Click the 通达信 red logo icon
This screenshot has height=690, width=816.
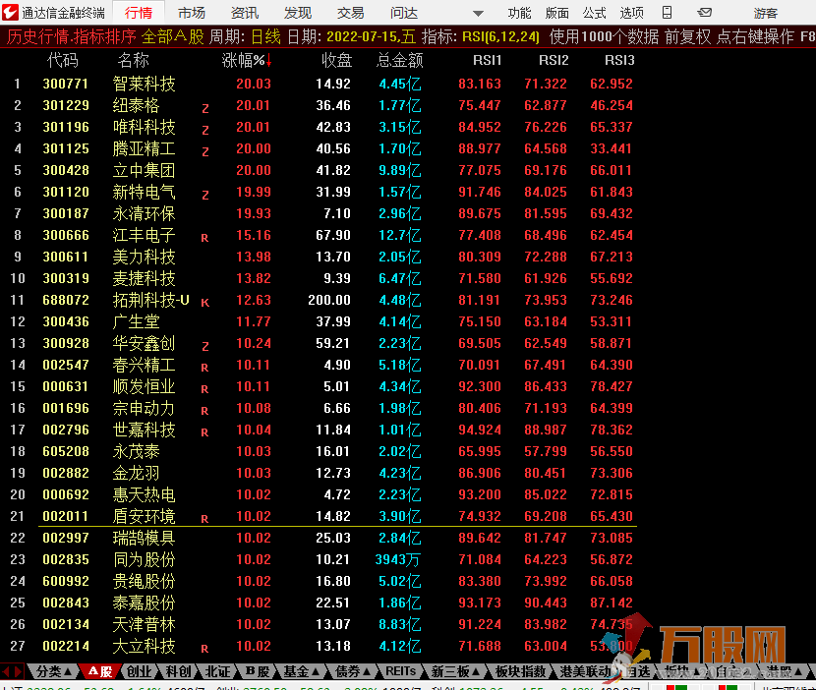pyautogui.click(x=10, y=13)
